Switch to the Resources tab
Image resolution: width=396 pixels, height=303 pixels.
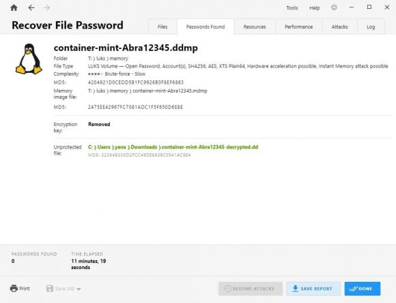click(255, 27)
